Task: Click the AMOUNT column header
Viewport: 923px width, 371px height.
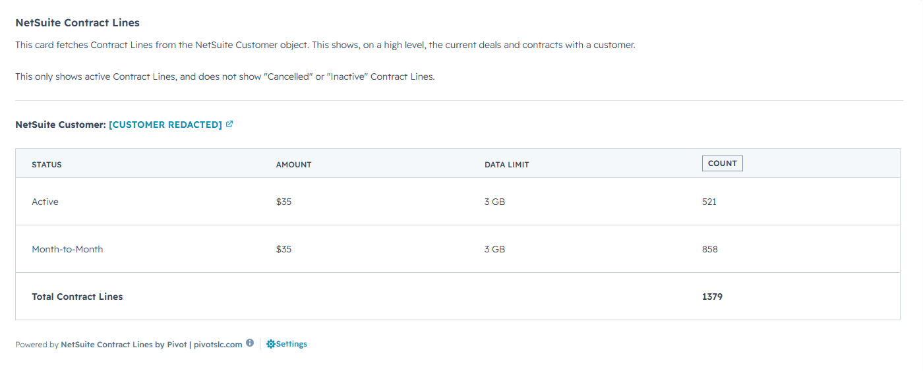Action: click(293, 165)
